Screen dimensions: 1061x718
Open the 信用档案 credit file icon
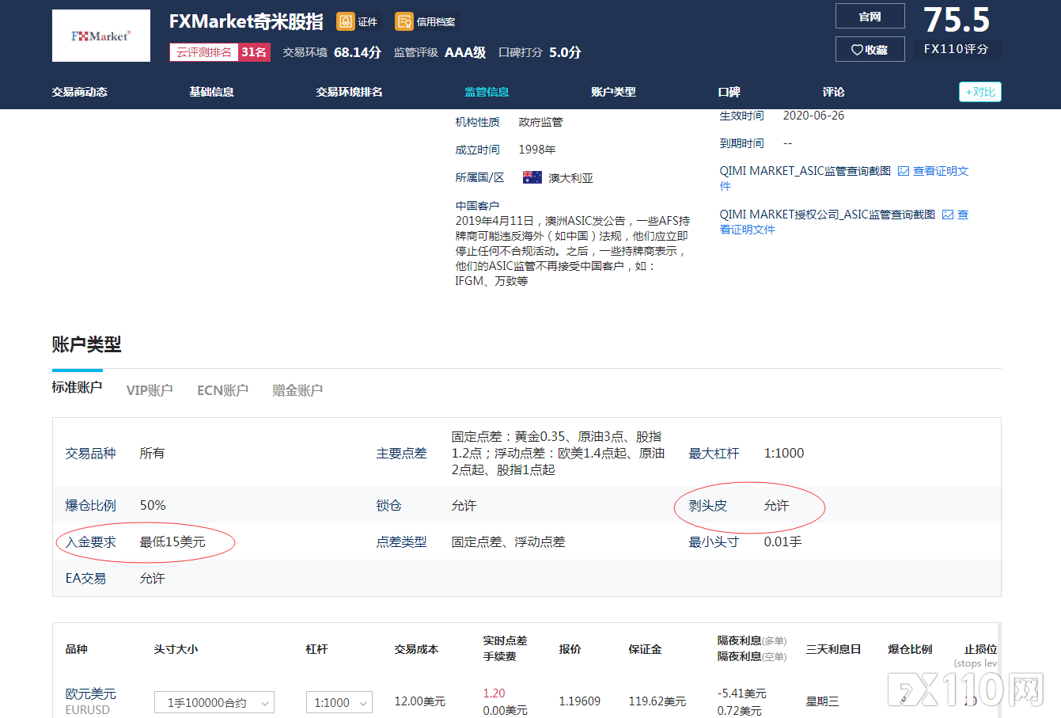(x=404, y=21)
